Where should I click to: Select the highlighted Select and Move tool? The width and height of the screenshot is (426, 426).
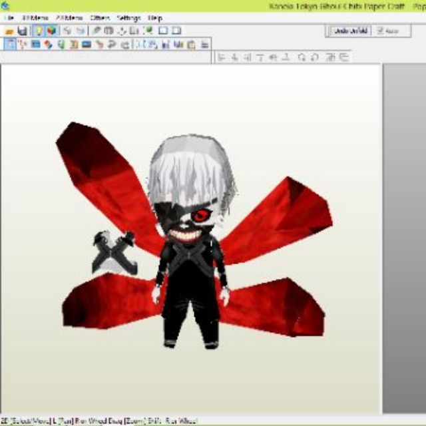[10, 44]
